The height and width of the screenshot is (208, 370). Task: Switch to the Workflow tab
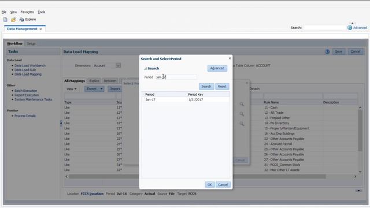14,44
